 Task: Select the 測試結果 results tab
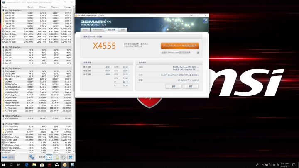click(111, 30)
